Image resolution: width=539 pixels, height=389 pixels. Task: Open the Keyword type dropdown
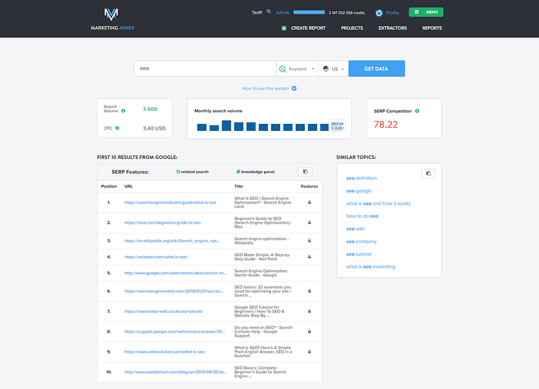300,68
